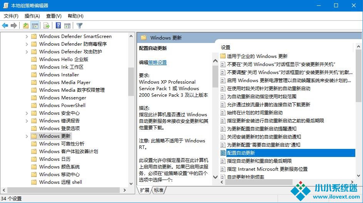Click the export list toolbar icon
The height and width of the screenshot is (203, 363).
point(46,26)
